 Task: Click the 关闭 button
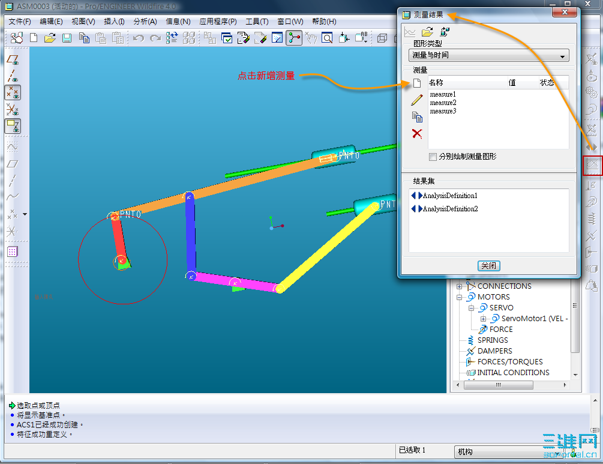(489, 266)
